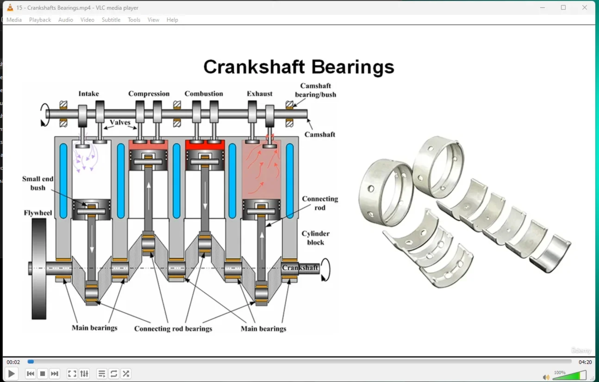Expand the Audio menu
The height and width of the screenshot is (382, 599).
(65, 20)
